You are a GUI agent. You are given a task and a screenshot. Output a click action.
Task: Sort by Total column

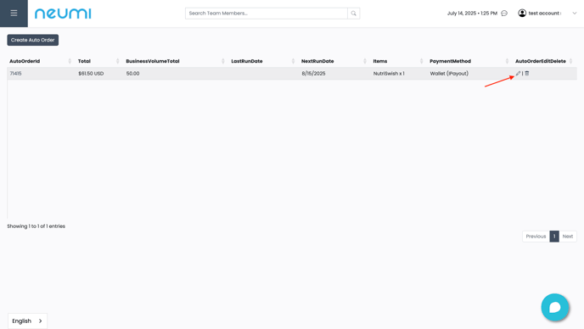98,61
